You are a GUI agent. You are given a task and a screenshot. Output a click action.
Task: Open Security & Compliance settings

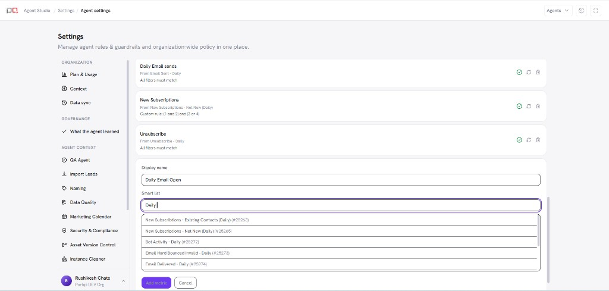[x=92, y=231]
